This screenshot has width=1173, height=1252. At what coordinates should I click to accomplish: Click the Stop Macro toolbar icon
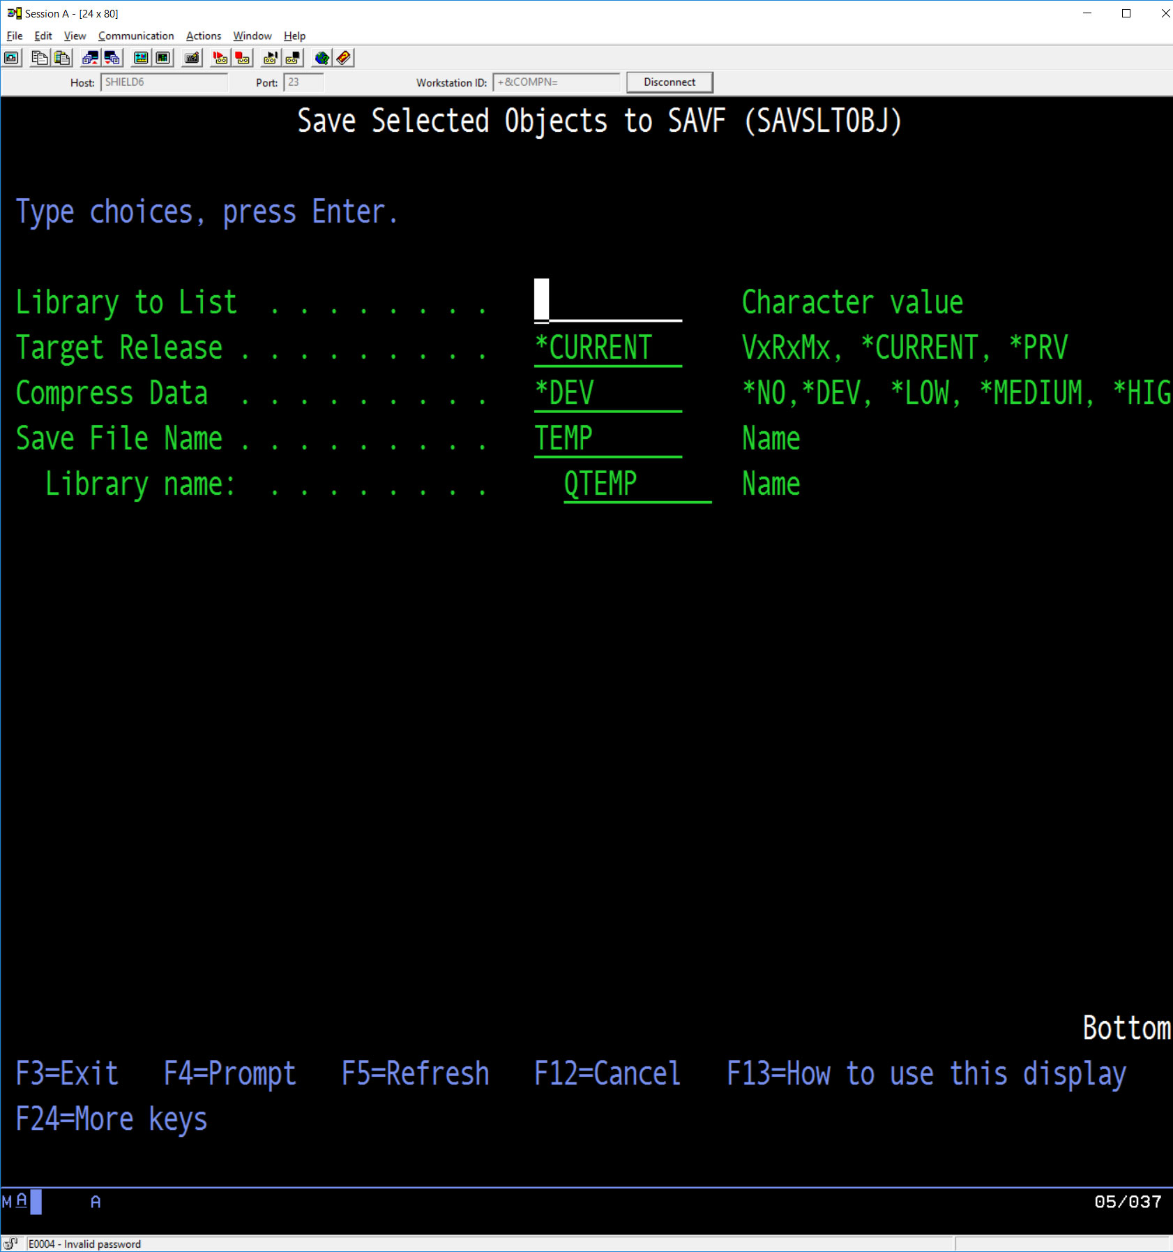pos(292,58)
